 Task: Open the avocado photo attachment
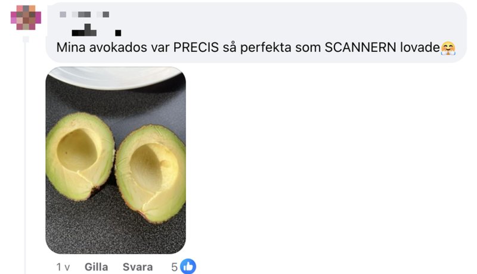pyautogui.click(x=116, y=160)
